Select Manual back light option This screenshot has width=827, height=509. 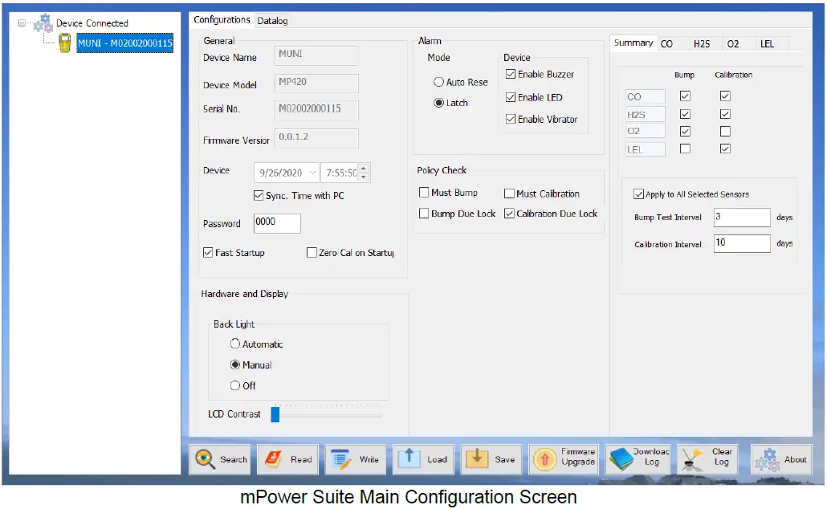234,364
